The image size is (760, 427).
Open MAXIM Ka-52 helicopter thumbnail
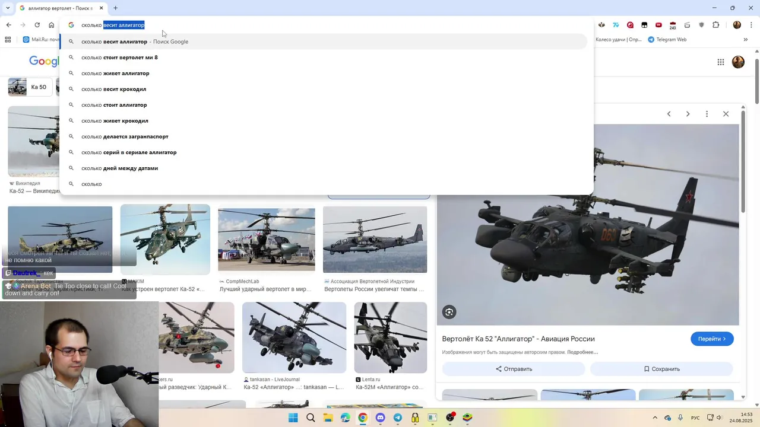(x=165, y=240)
